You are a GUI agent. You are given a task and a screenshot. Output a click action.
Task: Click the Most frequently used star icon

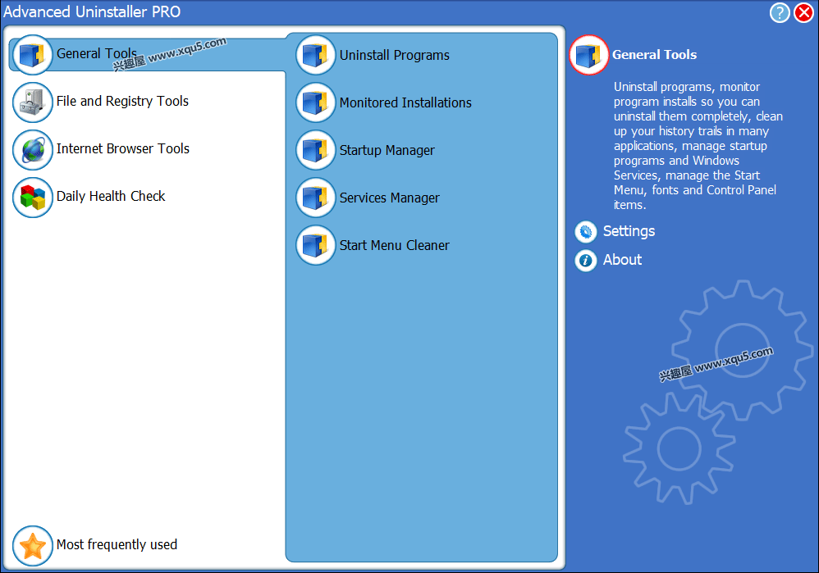pyautogui.click(x=33, y=546)
